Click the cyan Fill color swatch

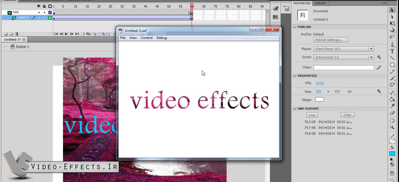pos(392,154)
